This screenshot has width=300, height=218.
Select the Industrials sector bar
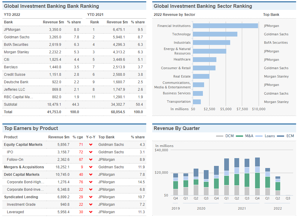coord(211,43)
